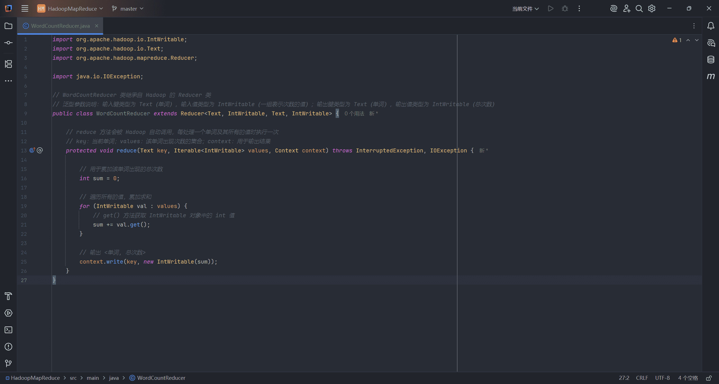Toggle read-only lock icon in status bar
Screen dimensions: 719x384
pos(709,378)
